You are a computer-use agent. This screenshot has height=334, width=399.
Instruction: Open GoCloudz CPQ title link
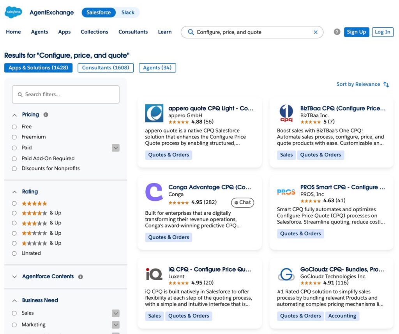tap(342, 270)
